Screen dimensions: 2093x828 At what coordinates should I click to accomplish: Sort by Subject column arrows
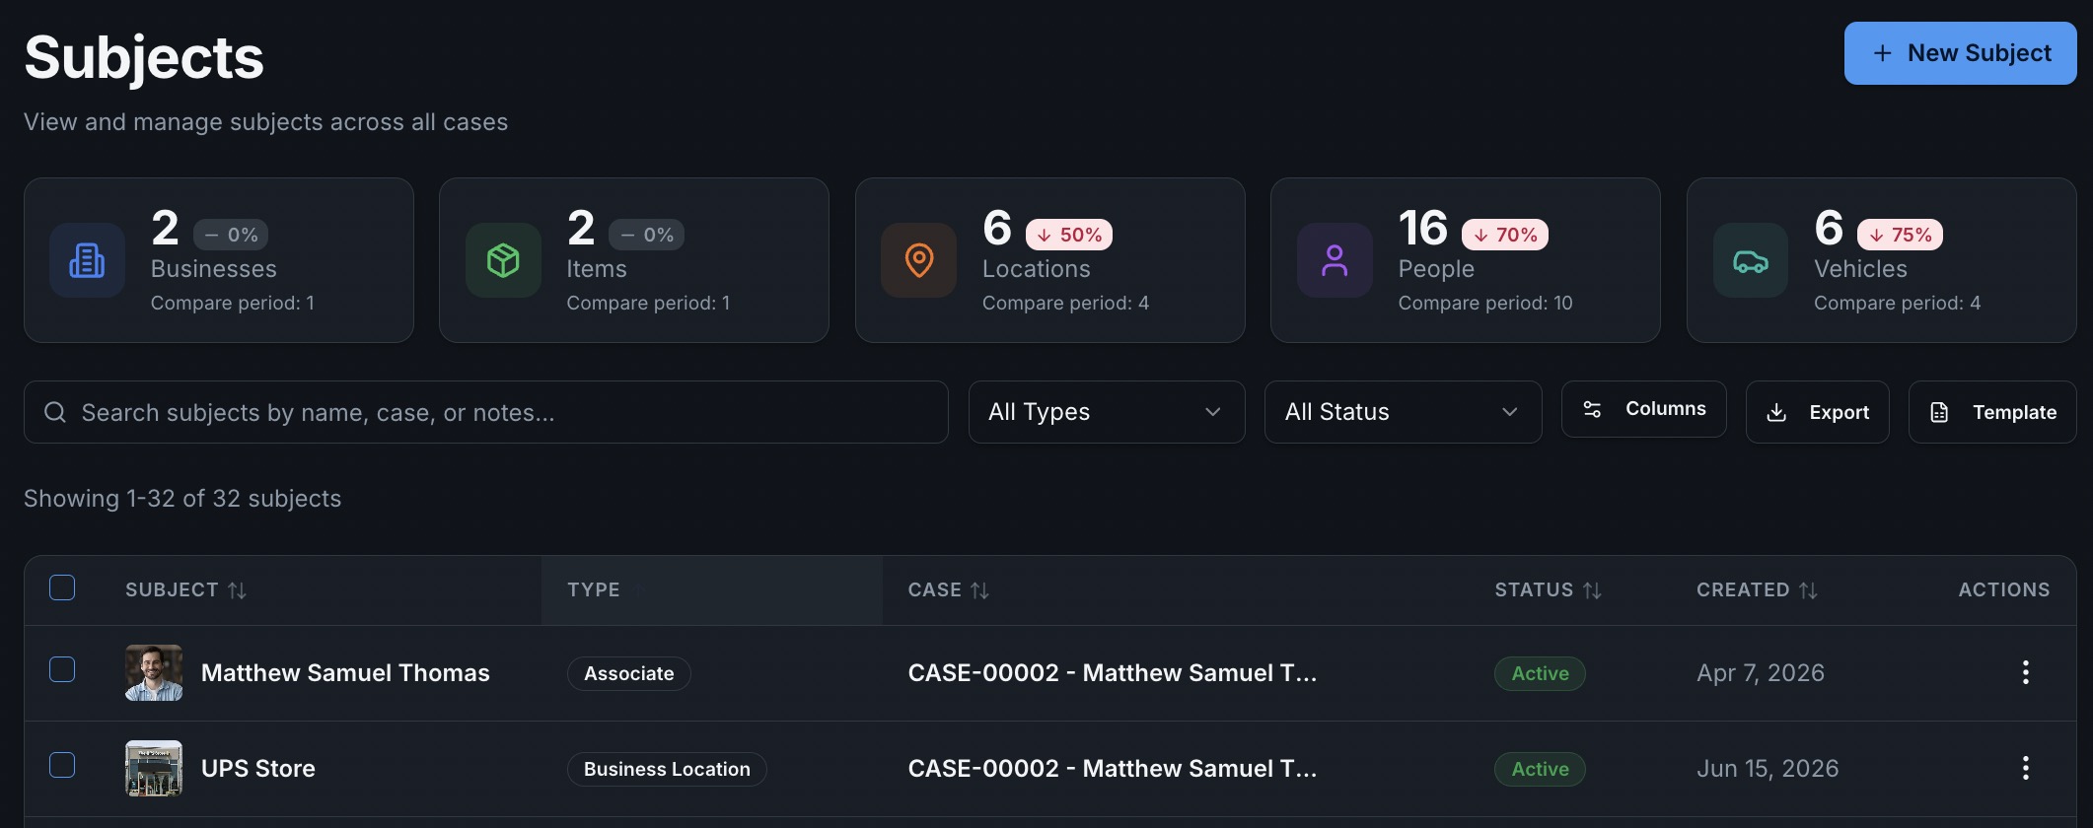pyautogui.click(x=237, y=590)
